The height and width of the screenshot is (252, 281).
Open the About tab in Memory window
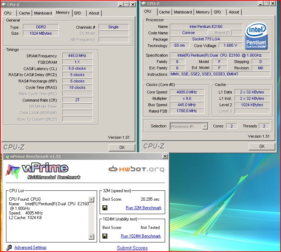94,13
